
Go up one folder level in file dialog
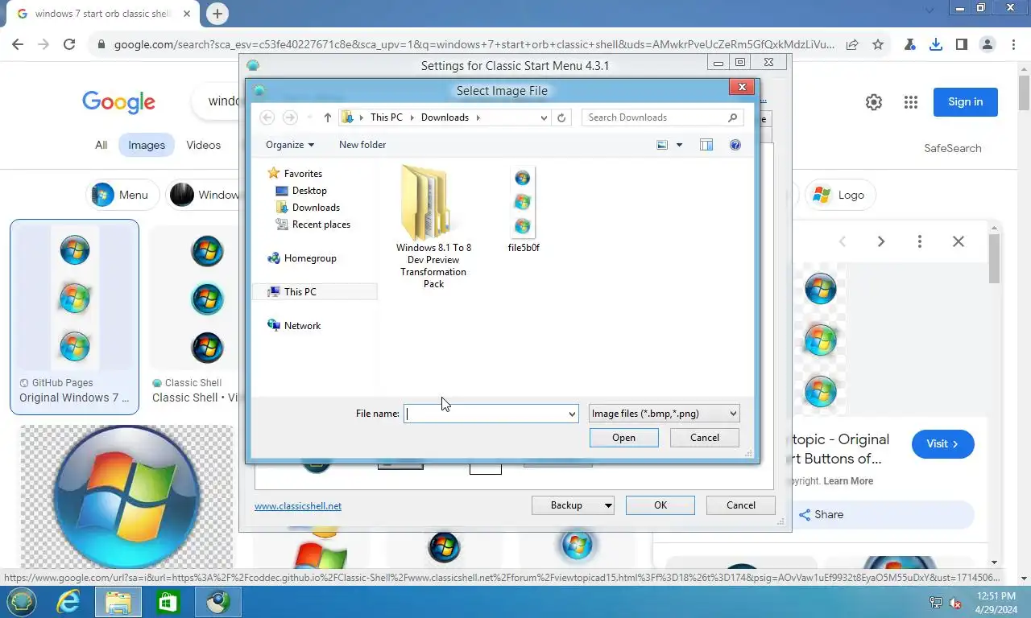click(x=327, y=117)
